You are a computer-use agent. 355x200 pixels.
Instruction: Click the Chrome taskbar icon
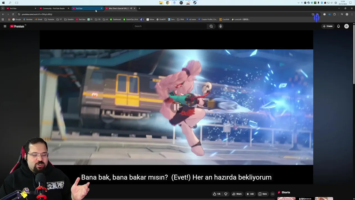(x=168, y=3)
